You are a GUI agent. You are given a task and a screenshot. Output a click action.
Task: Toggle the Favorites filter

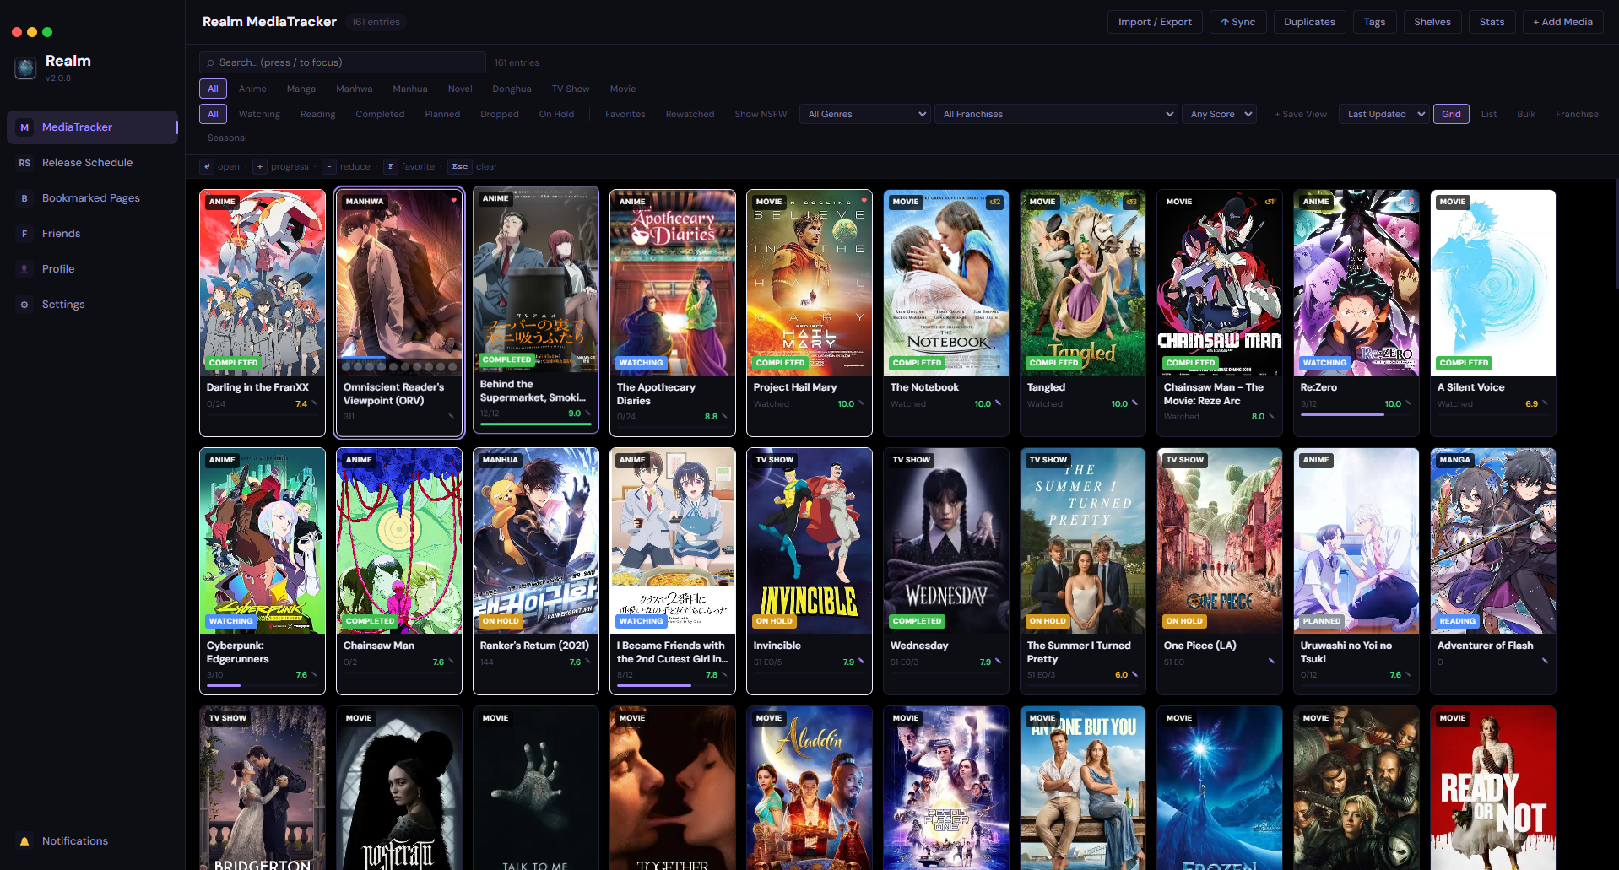click(x=625, y=114)
